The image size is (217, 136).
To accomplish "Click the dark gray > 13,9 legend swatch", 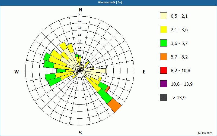I will click(164, 97).
